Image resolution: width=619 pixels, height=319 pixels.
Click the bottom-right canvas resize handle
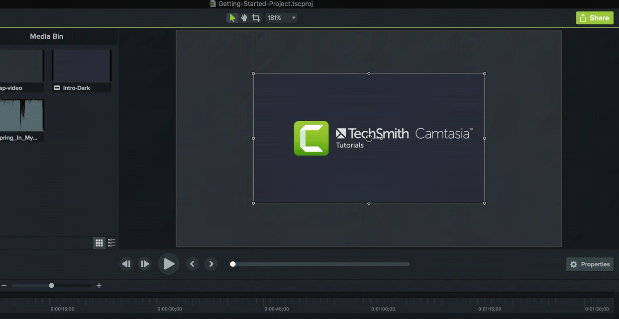coord(485,203)
